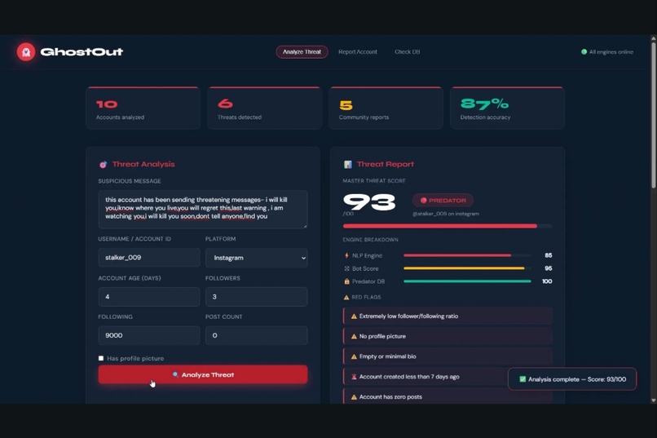Image resolution: width=657 pixels, height=438 pixels.
Task: Click the Red Flags warning triangle icon
Action: pos(346,297)
